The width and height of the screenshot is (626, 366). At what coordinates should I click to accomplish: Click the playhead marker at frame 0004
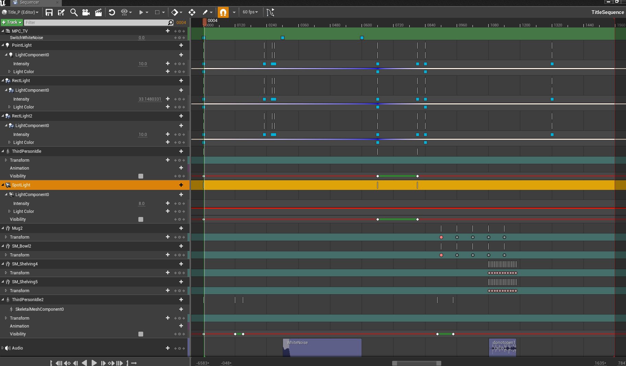[x=205, y=22]
